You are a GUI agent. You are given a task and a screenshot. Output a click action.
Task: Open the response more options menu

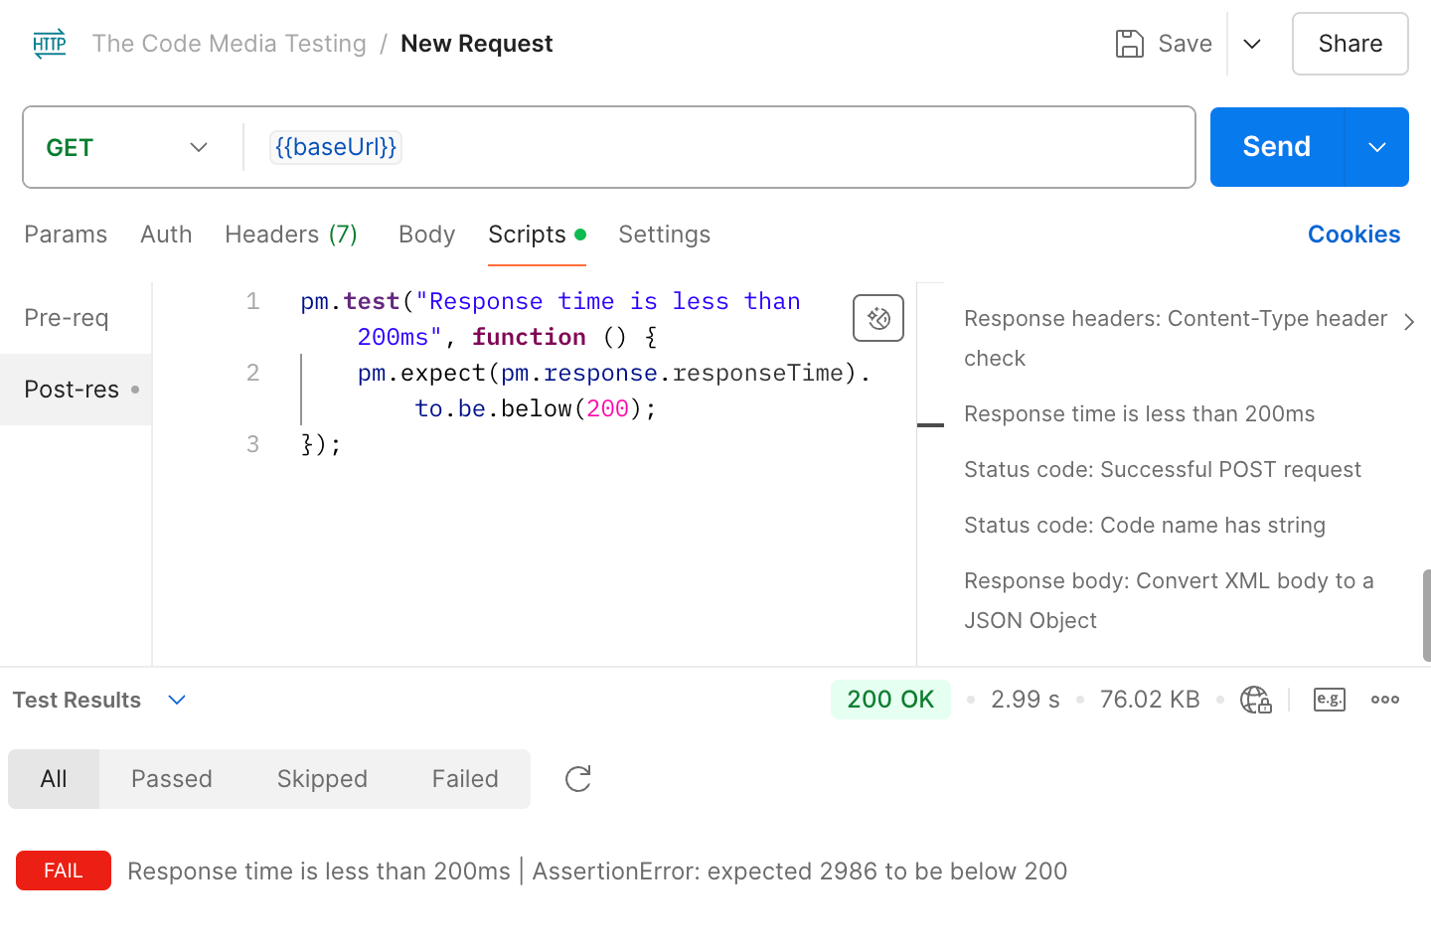1385,700
